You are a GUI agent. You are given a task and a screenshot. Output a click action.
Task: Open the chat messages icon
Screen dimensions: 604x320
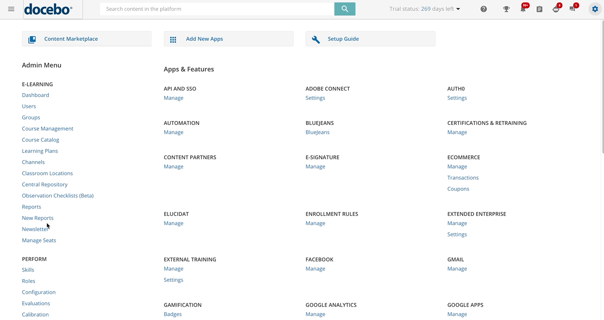pos(572,9)
